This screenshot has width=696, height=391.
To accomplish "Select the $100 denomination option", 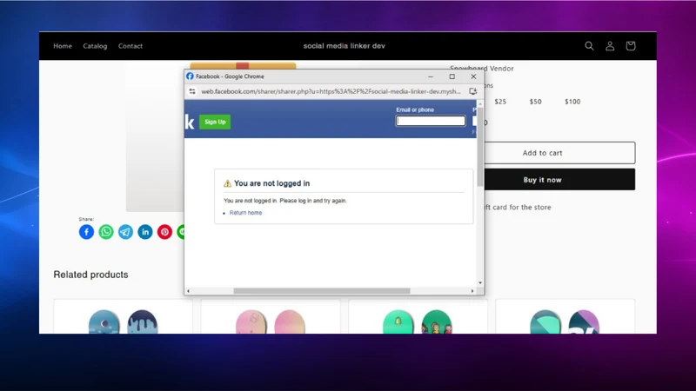I will pyautogui.click(x=572, y=102).
